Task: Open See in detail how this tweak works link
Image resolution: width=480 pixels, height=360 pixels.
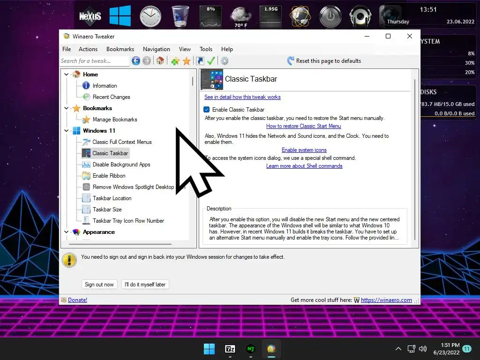Action: (x=242, y=97)
